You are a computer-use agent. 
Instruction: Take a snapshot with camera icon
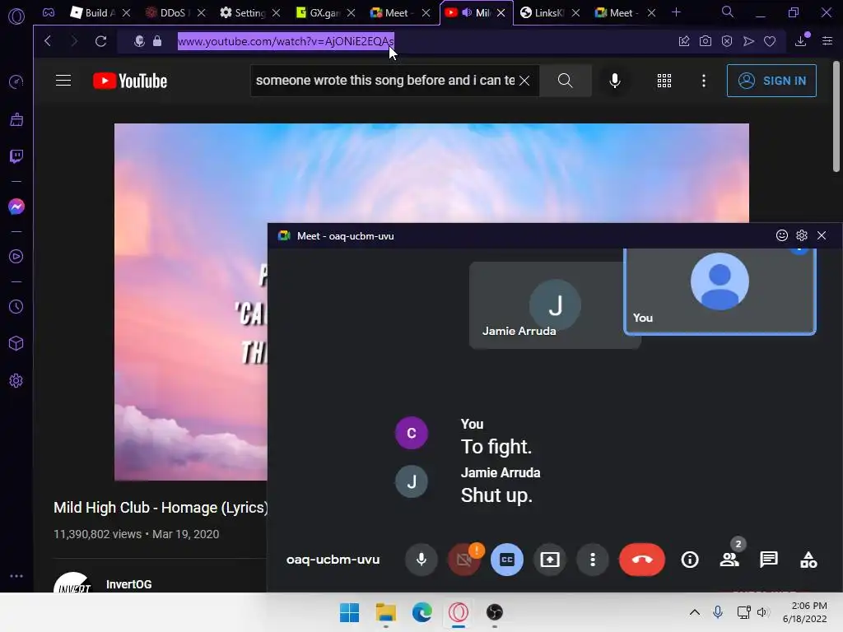[x=706, y=41]
